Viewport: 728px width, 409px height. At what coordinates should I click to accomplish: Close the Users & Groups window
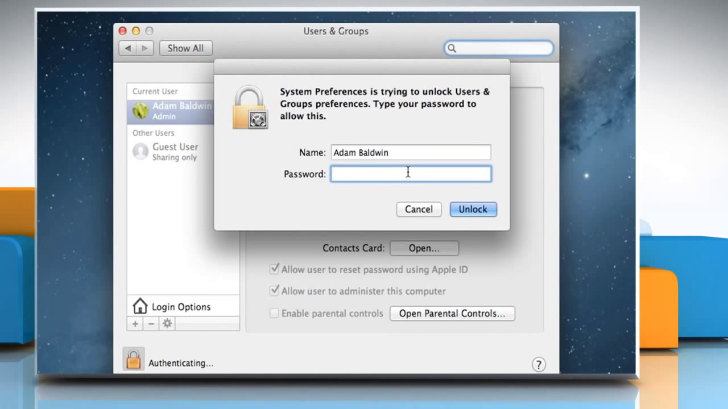(123, 31)
